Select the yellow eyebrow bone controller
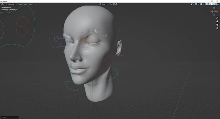Screen dimensions: 220x119 [97, 30]
